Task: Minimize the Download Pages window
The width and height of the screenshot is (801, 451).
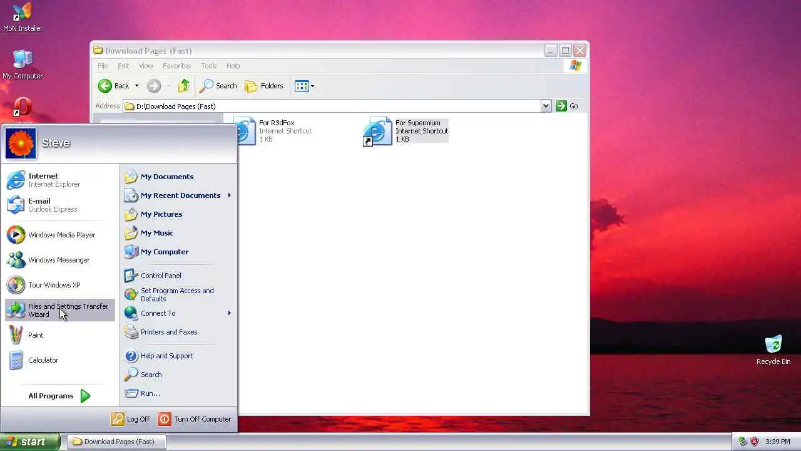Action: [551, 51]
